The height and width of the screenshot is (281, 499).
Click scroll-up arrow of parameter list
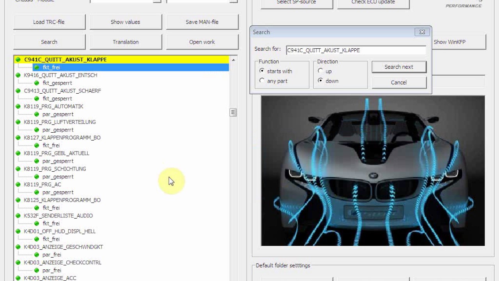pyautogui.click(x=233, y=60)
